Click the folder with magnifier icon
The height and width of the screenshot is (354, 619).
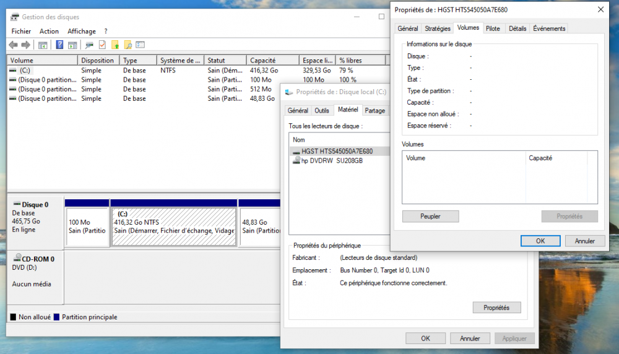(x=128, y=45)
